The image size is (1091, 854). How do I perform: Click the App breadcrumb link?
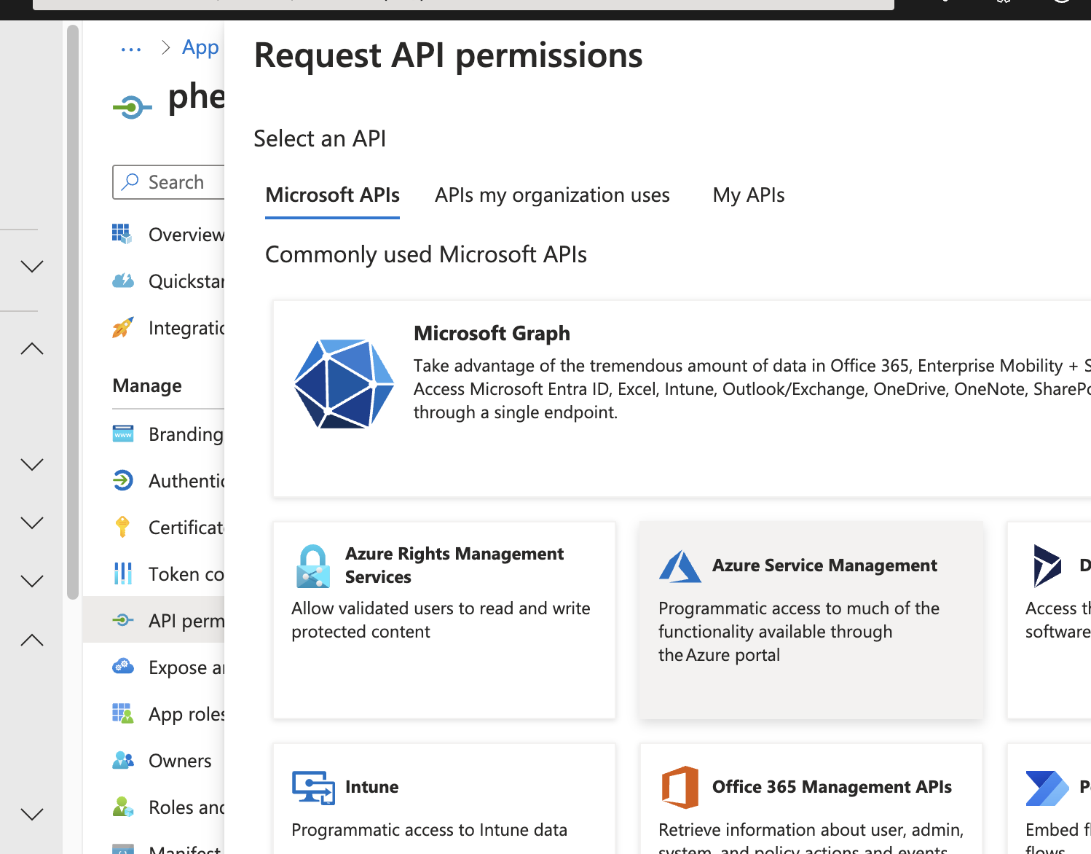[200, 47]
